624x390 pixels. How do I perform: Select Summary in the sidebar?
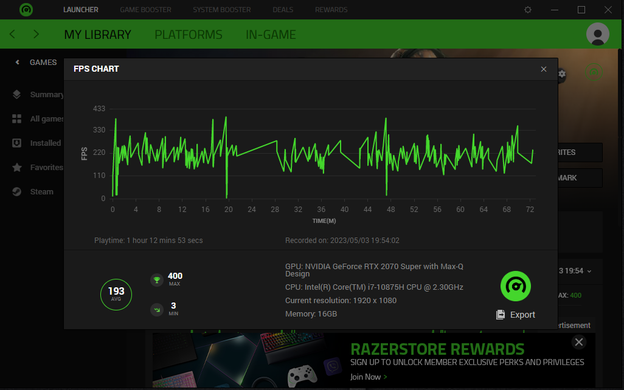47,95
